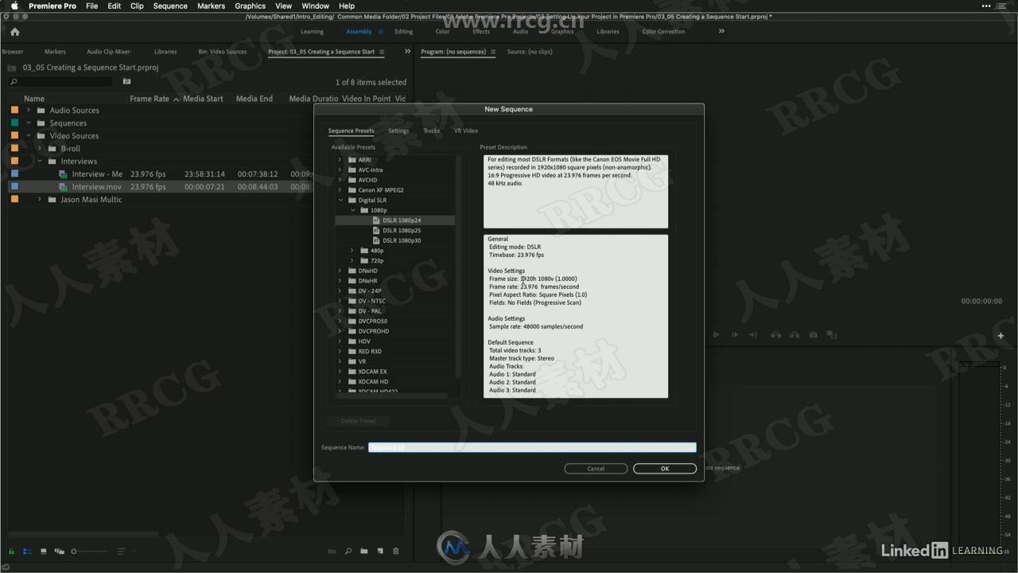1018x573 pixels.
Task: Click the New Item icon in Project panel
Action: (380, 551)
